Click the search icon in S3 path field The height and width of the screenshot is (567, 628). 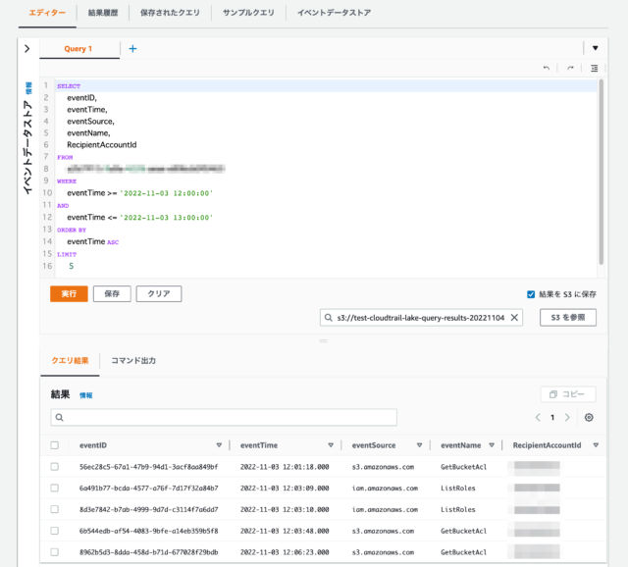329,318
